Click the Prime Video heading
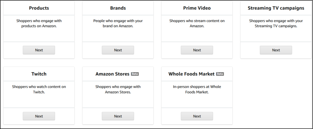This screenshot has width=313, height=129. pyautogui.click(x=197, y=8)
